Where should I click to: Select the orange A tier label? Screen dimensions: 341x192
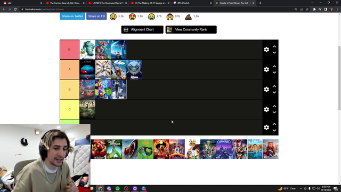70,69
